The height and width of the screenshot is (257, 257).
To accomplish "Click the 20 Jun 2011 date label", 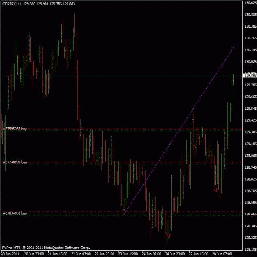I will click(x=10, y=254).
